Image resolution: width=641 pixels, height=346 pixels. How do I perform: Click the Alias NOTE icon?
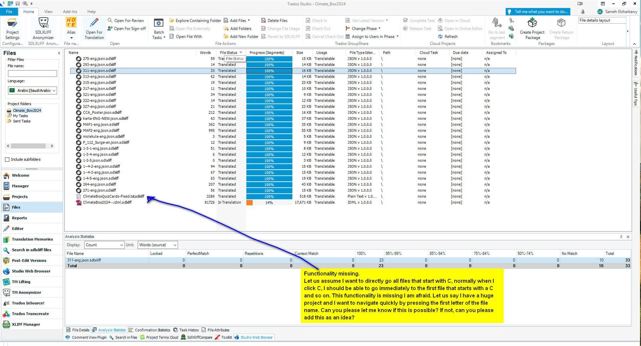click(x=71, y=22)
